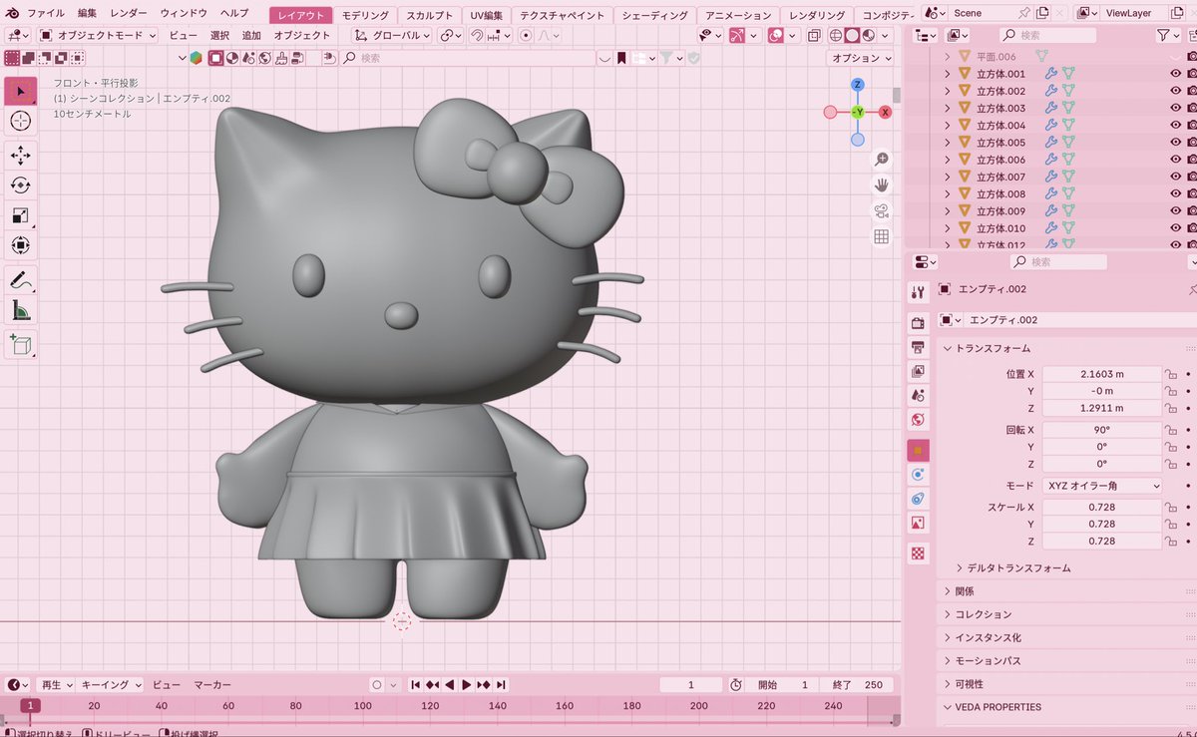The width and height of the screenshot is (1197, 737).
Task: Open the キーイング menu in timeline
Action: coord(111,685)
